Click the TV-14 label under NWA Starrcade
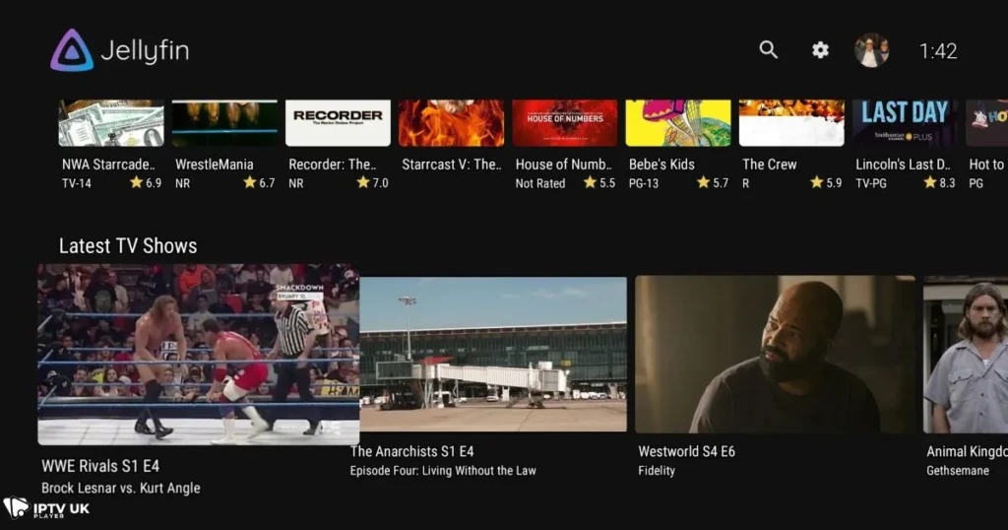The image size is (1008, 530). [x=77, y=183]
